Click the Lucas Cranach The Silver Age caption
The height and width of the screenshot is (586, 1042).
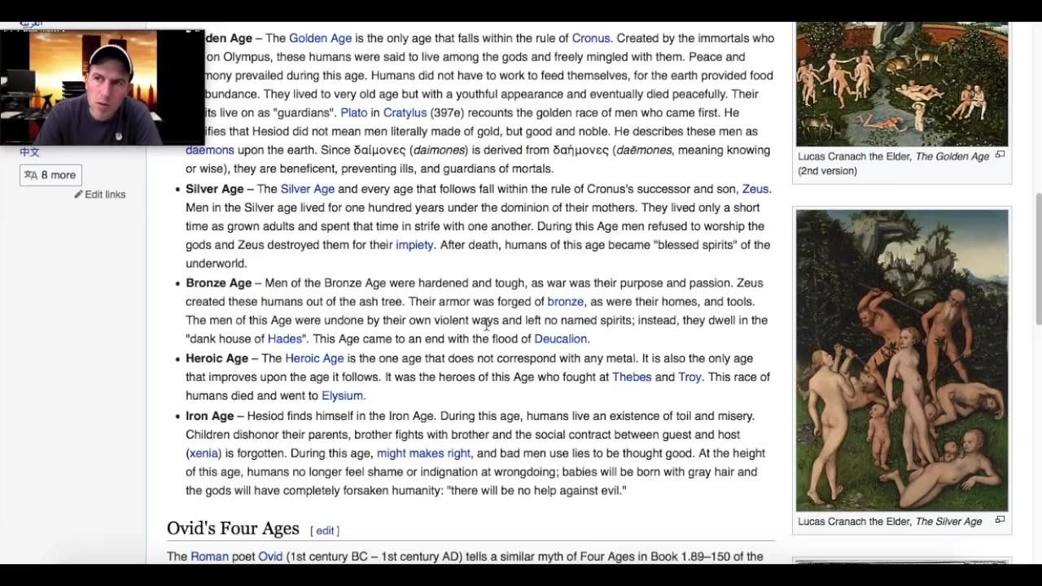point(890,522)
